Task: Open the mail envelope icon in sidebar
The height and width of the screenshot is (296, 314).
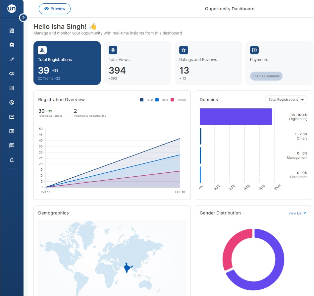Action: pyautogui.click(x=12, y=117)
